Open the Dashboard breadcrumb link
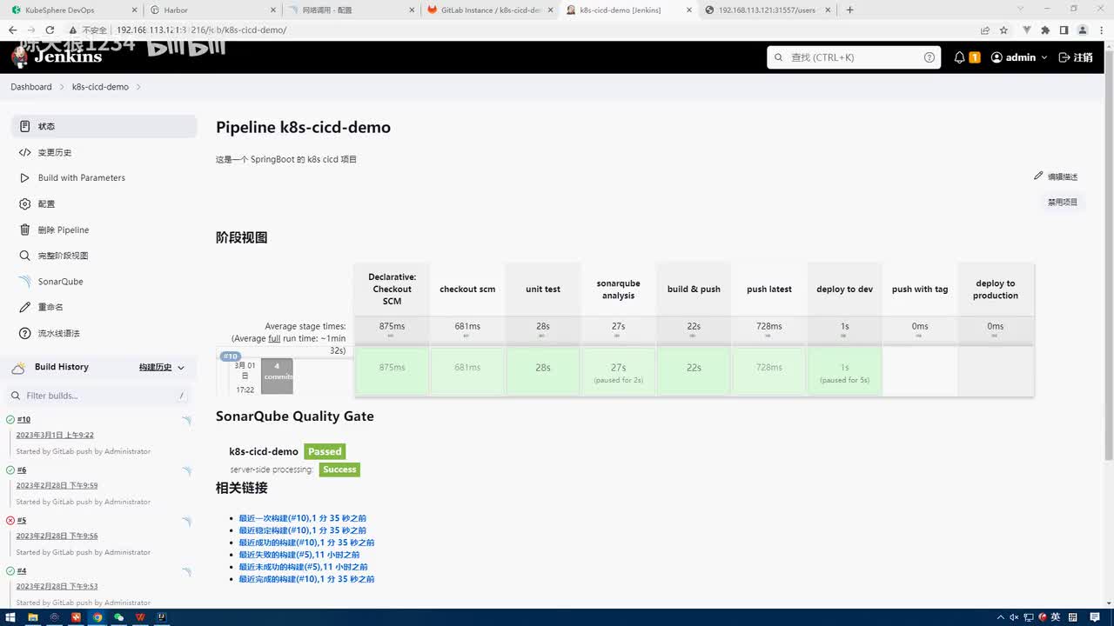1114x626 pixels. tap(31, 87)
